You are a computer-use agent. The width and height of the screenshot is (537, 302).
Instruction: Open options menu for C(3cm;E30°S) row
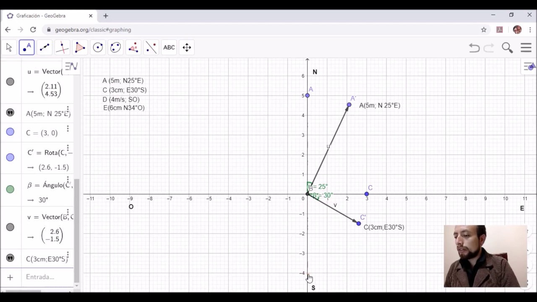[68, 255]
